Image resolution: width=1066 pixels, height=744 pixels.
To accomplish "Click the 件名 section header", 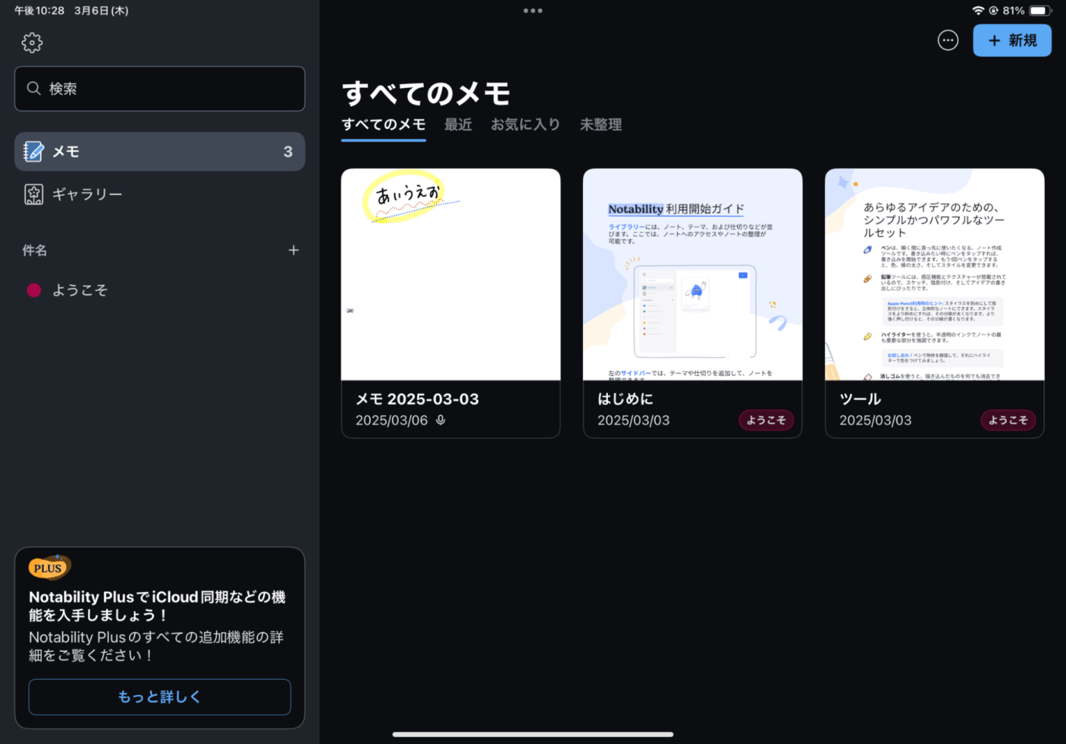I will pyautogui.click(x=35, y=250).
